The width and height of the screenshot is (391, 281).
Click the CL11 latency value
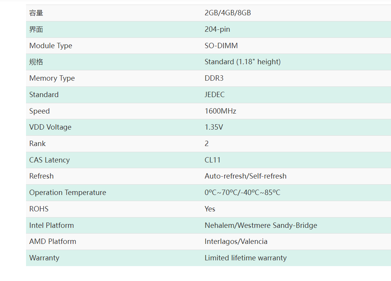pos(212,160)
